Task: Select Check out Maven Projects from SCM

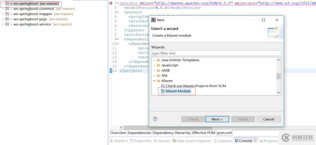Action: click(x=196, y=86)
